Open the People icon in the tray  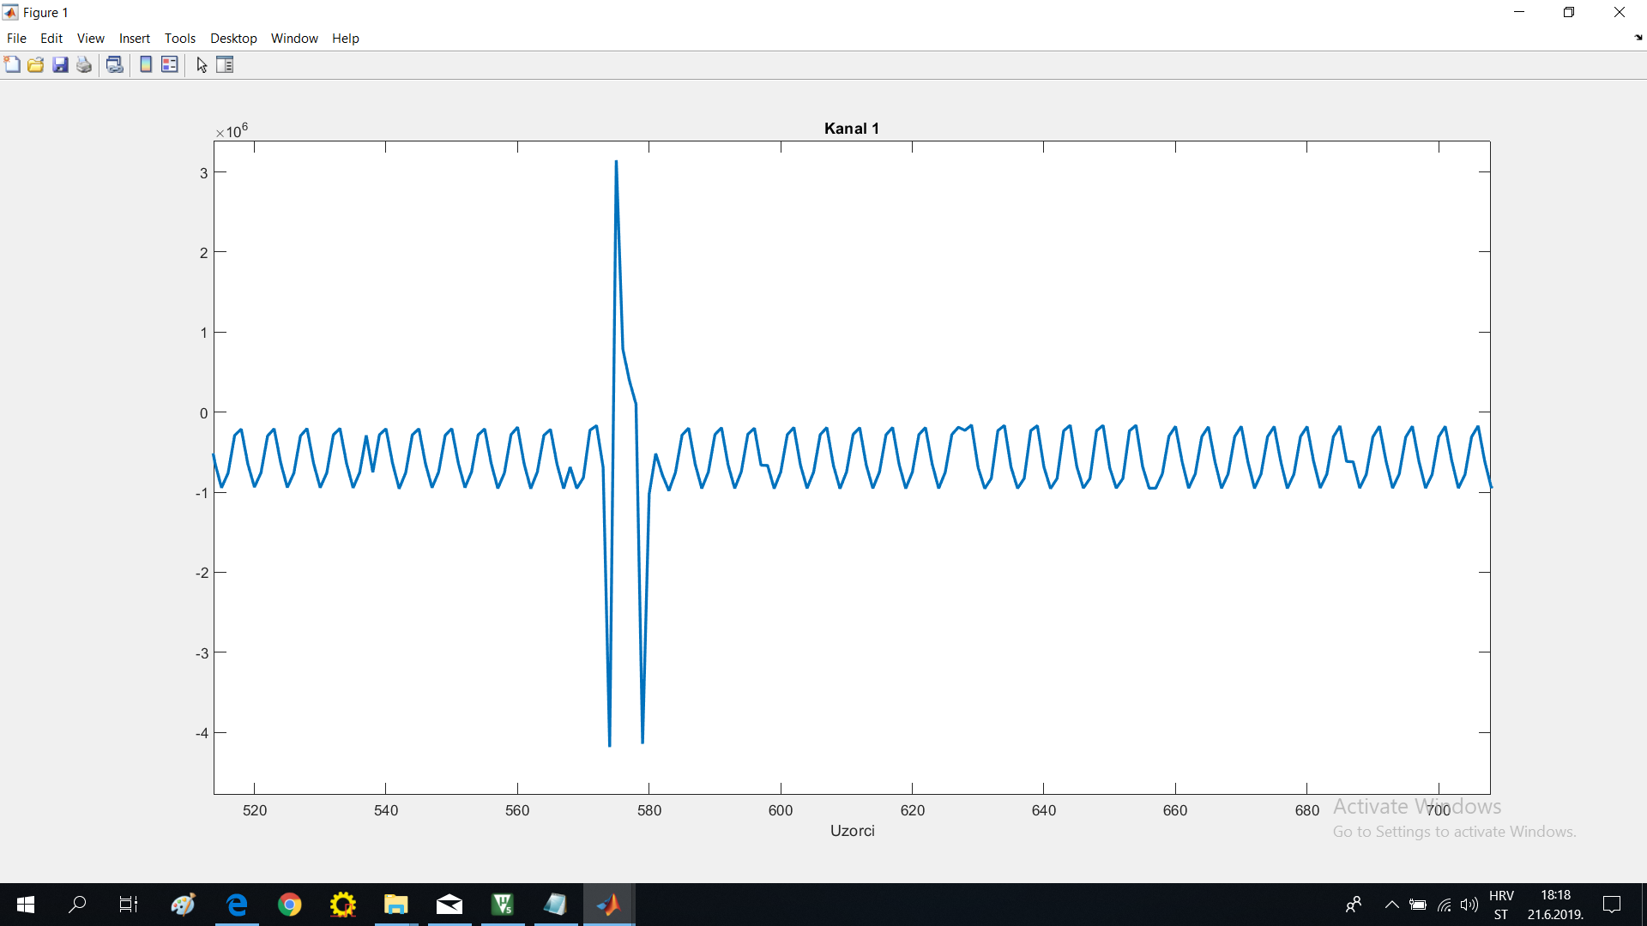(1354, 905)
